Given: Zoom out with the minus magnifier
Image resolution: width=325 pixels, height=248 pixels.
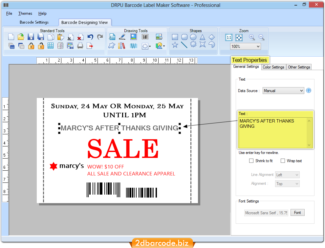Looking at the screenshot, I should tap(262, 37).
